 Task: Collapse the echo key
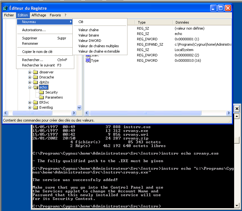tap(30, 88)
